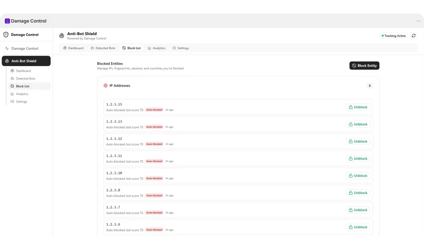This screenshot has height=240, width=426.
Task: Click the Powered by Damage Control subtitle
Action: 87,38
